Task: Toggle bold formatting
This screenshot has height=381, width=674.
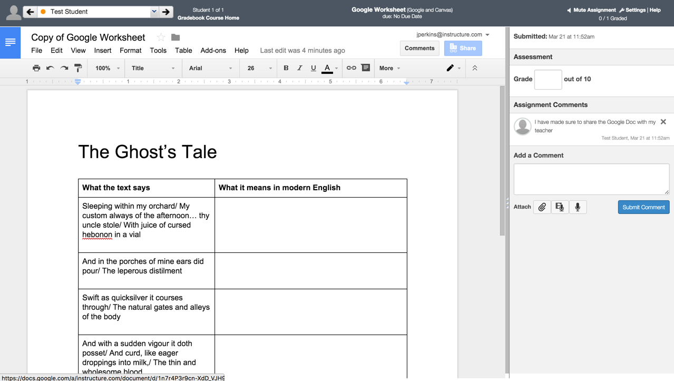Action: coord(286,68)
